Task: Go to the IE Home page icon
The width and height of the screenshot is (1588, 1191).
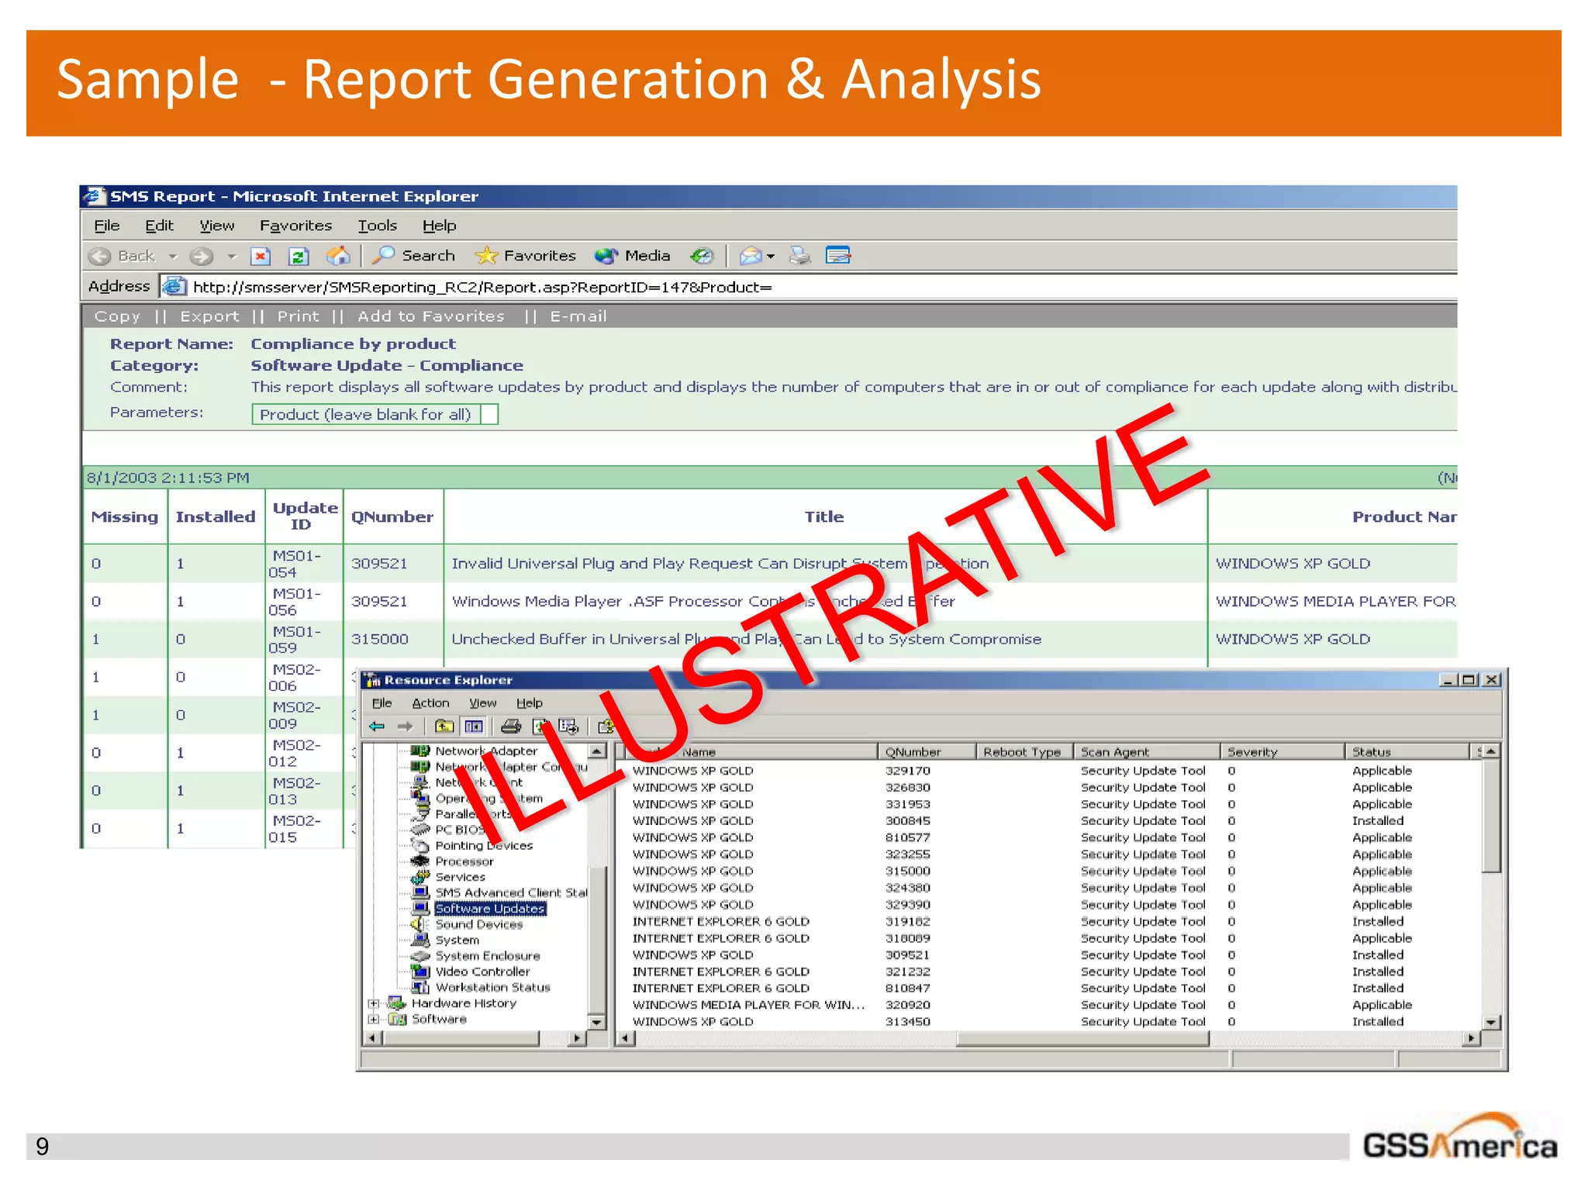Action: click(x=338, y=255)
